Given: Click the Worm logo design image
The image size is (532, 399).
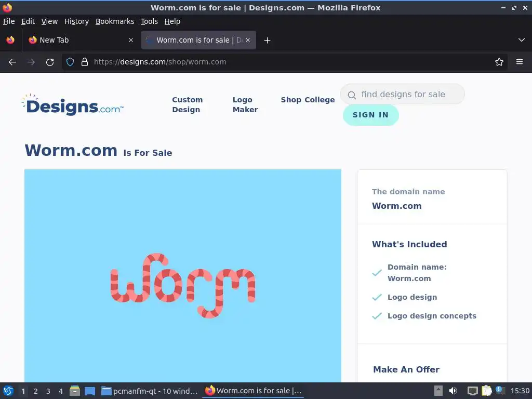Looking at the screenshot, I should click(183, 276).
